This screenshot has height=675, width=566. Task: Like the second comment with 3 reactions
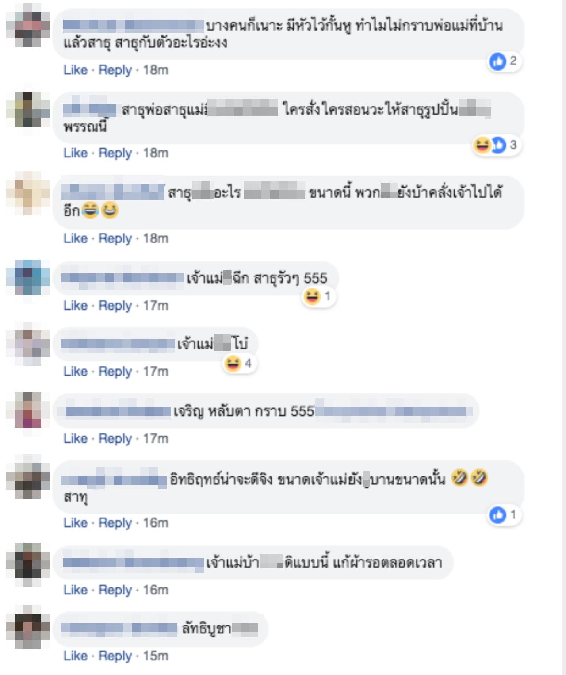coord(75,153)
